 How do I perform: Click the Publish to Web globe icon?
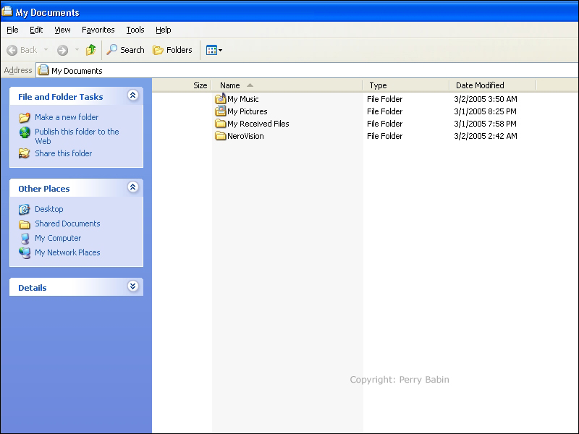[25, 132]
